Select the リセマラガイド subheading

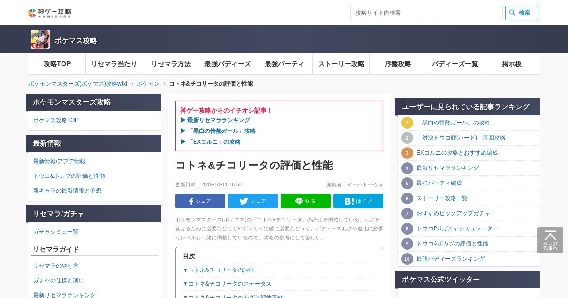pyautogui.click(x=56, y=249)
